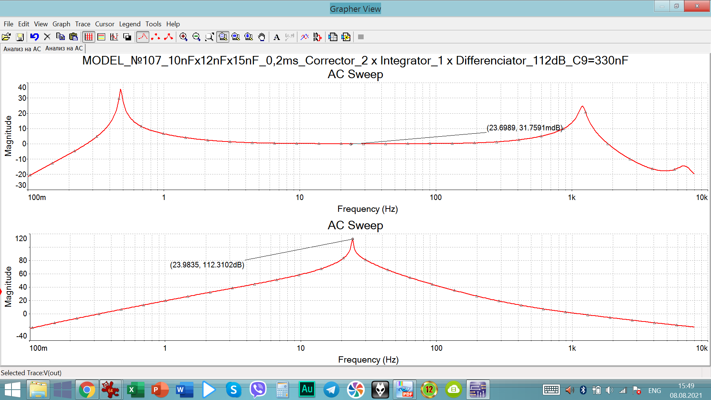This screenshot has height=400, width=711.
Task: Click the vertical zoom icon
Action: [x=248, y=37]
